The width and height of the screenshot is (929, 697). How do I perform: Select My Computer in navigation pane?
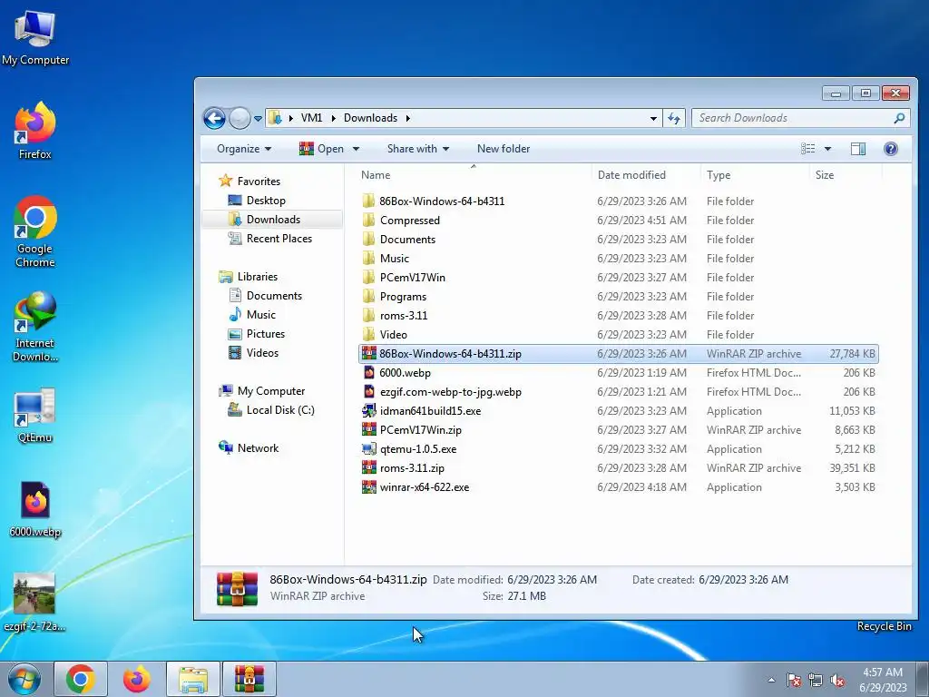point(262,390)
